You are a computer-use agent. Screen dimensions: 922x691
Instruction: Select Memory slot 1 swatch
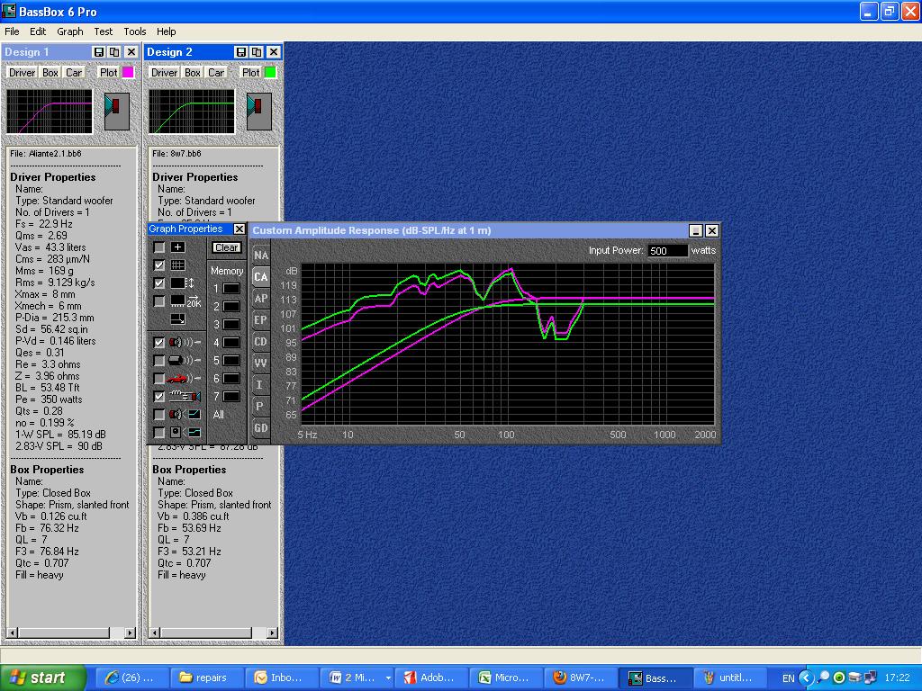[x=231, y=289]
